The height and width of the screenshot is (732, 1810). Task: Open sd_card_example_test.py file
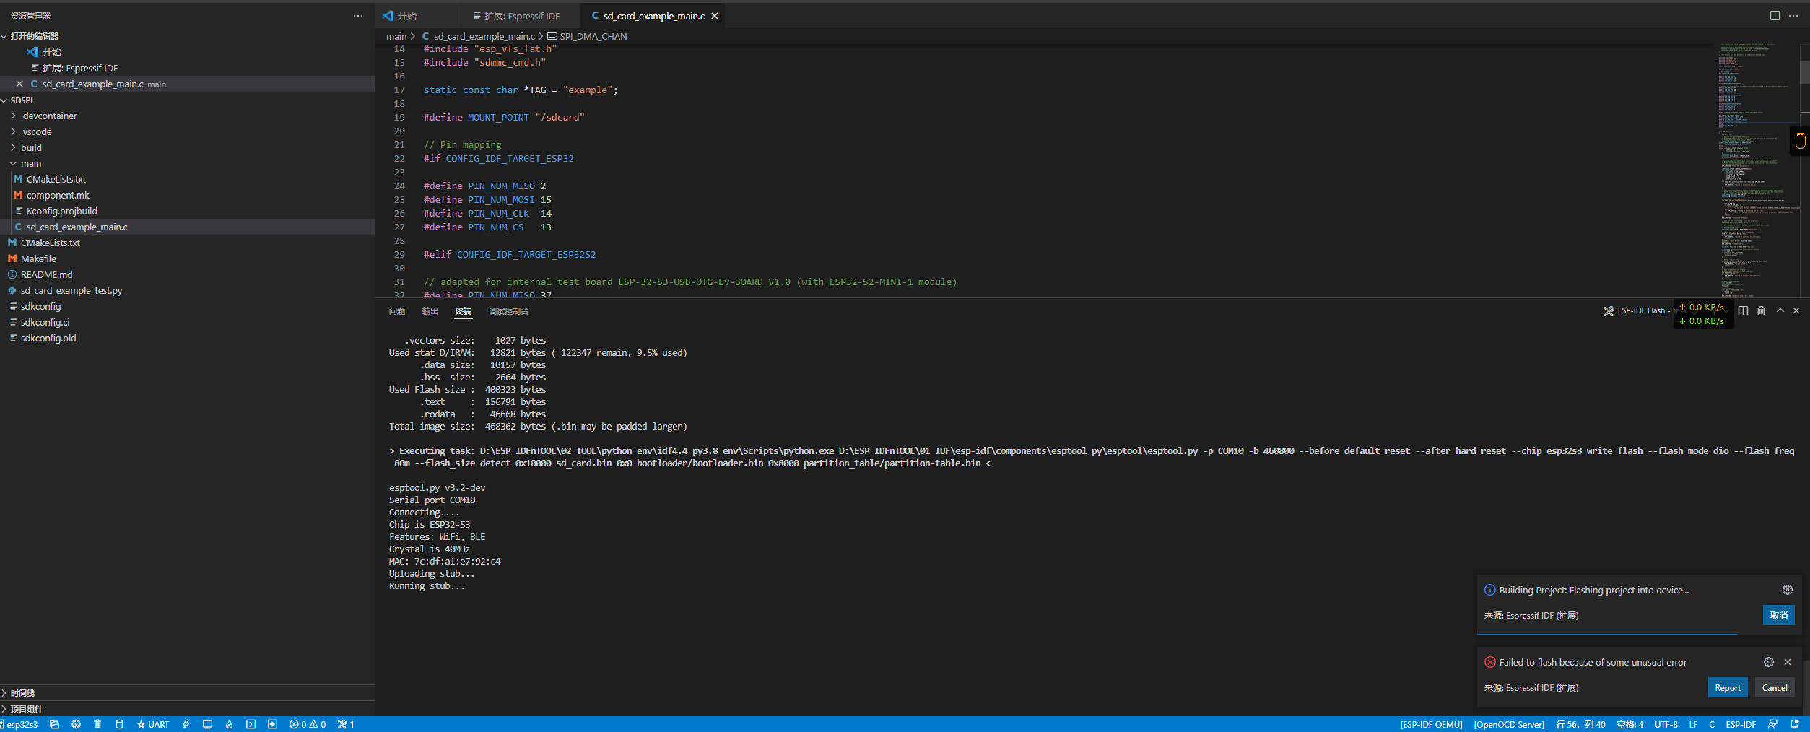tap(188, 290)
